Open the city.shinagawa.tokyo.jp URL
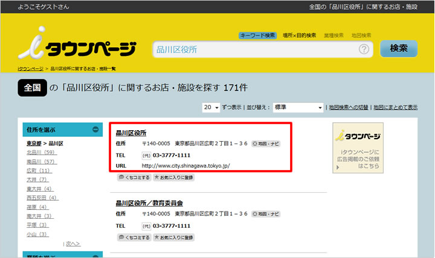 [x=185, y=166]
